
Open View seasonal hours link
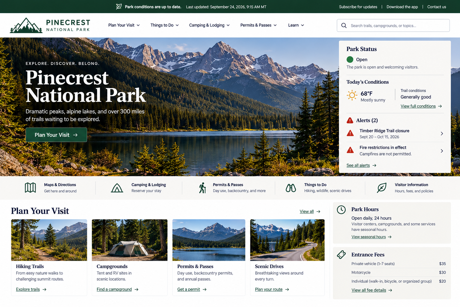coord(371,237)
